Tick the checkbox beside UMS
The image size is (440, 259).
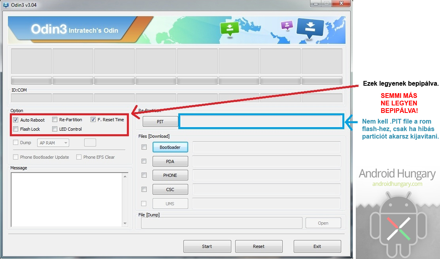coord(144,203)
